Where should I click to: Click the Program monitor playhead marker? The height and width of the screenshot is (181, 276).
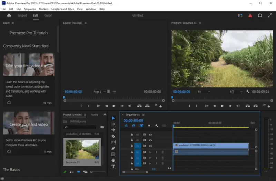[172, 97]
